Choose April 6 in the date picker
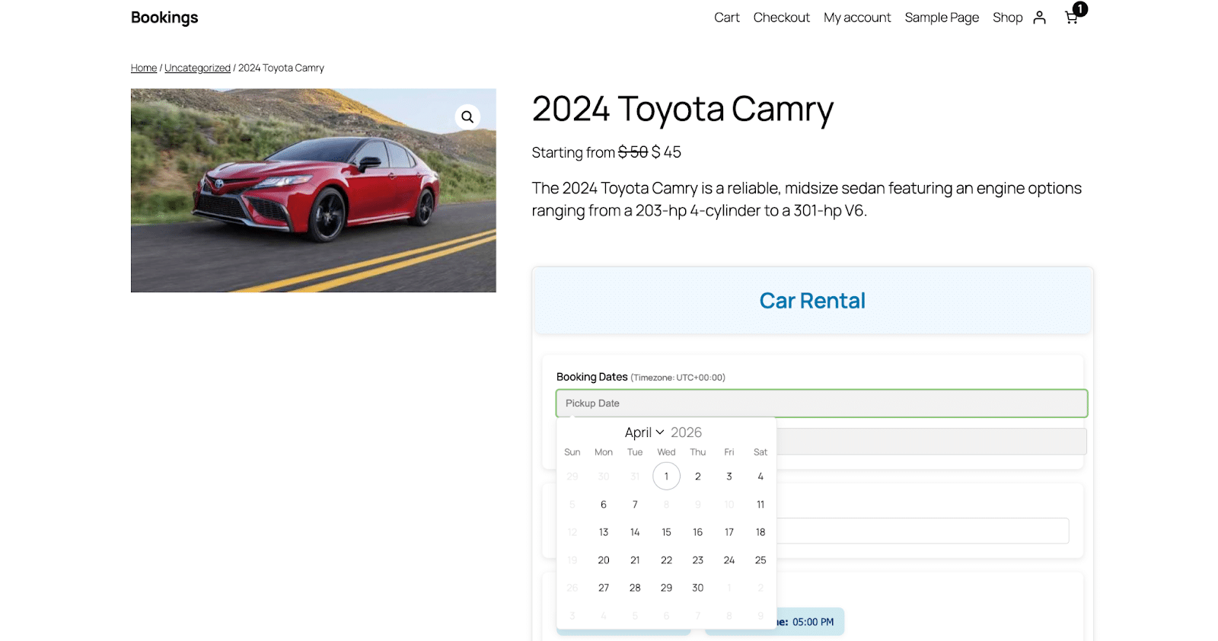Screen dimensions: 1218x641 click(x=604, y=504)
